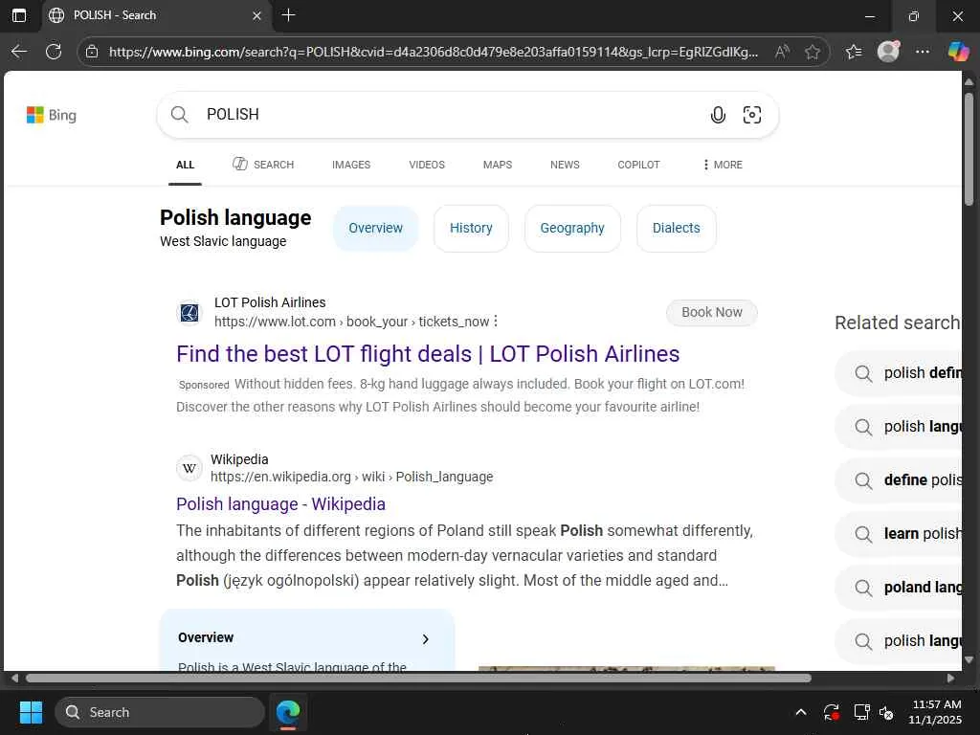Open the browser profile avatar
Screen dimensions: 980x735
(888, 52)
